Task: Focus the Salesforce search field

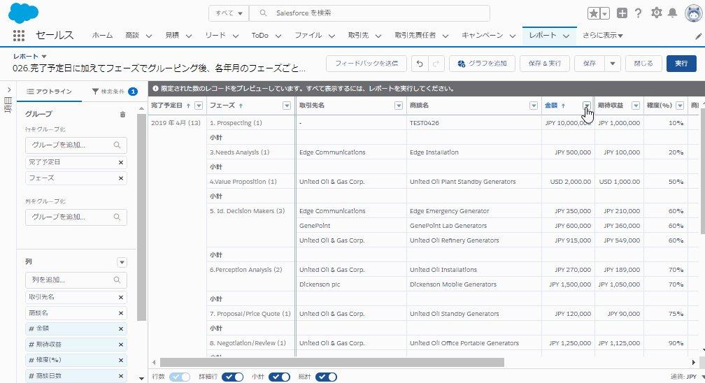Action: [369, 13]
